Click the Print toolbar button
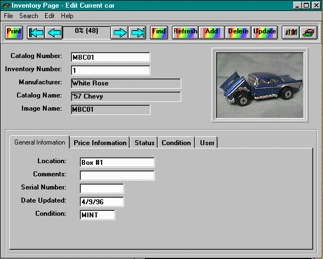Viewport: 323px width, 259px height. (14, 32)
